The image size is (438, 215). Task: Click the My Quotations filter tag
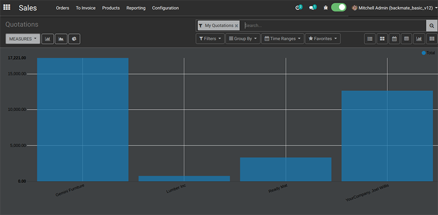tap(218, 26)
